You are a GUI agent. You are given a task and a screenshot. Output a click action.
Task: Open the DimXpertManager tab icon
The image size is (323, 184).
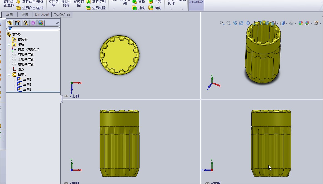tap(33, 23)
